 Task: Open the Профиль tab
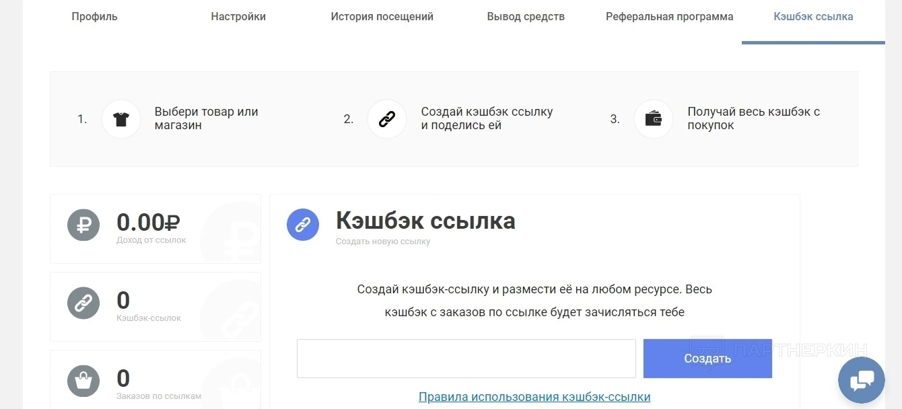point(94,17)
